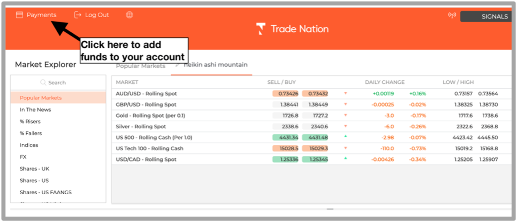The image size is (517, 222).
Task: Open the Indices category
Action: pyautogui.click(x=29, y=145)
